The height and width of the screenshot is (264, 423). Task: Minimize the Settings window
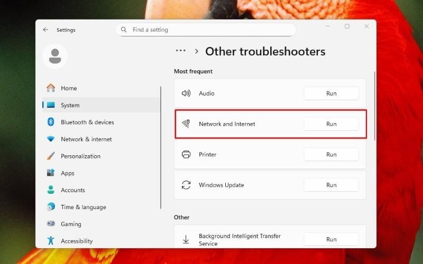[x=328, y=26]
